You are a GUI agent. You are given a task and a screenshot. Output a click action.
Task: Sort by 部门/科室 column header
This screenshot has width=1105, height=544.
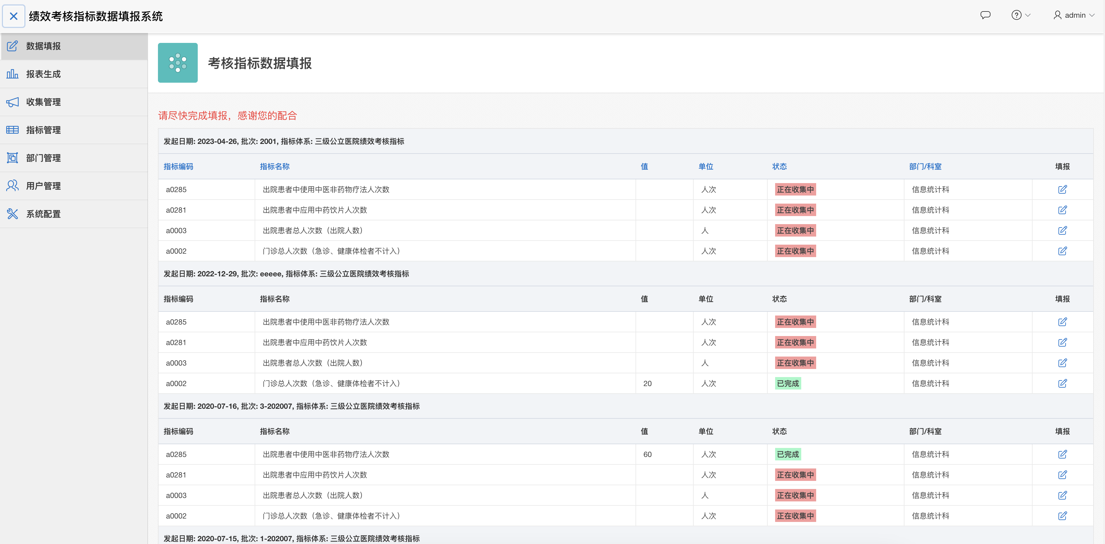tap(925, 166)
